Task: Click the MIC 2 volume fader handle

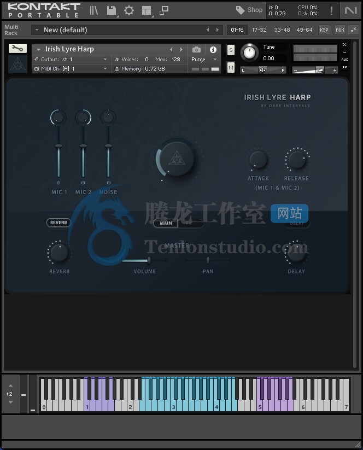Action: (x=83, y=147)
